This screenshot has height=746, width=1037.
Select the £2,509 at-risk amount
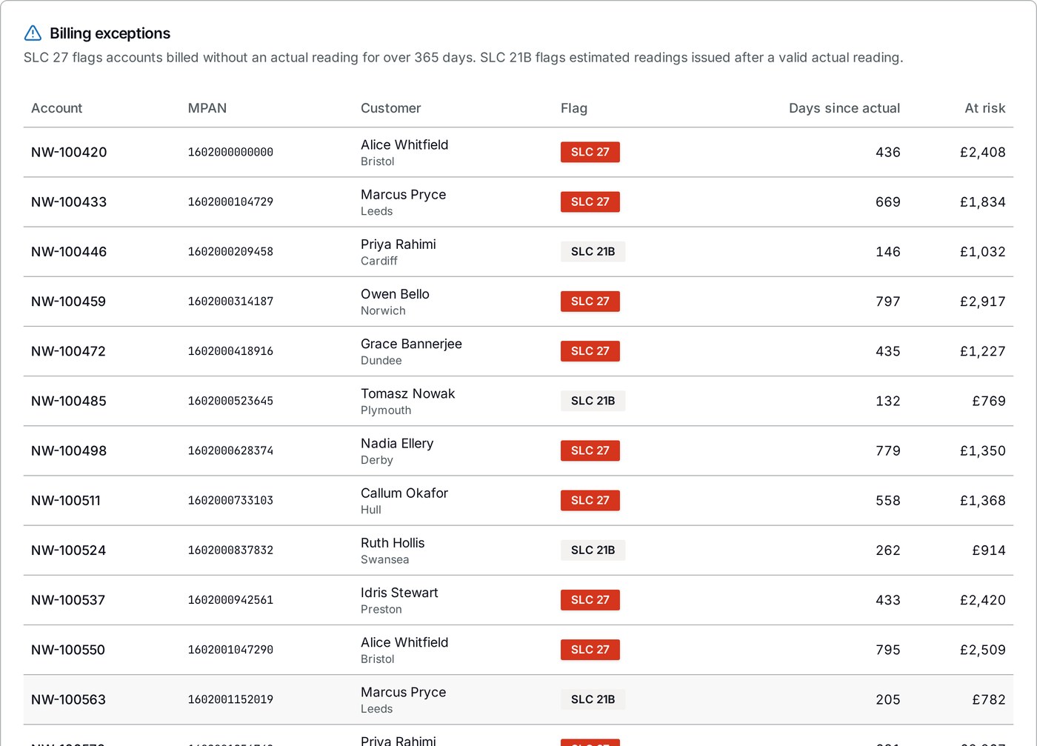[x=983, y=649]
